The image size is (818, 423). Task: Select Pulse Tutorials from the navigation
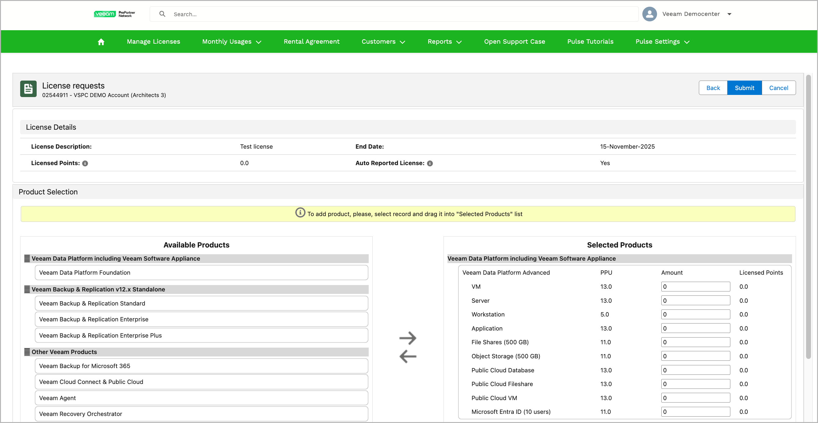[x=590, y=41]
